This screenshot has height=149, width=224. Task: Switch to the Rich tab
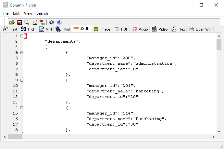pos(28,29)
